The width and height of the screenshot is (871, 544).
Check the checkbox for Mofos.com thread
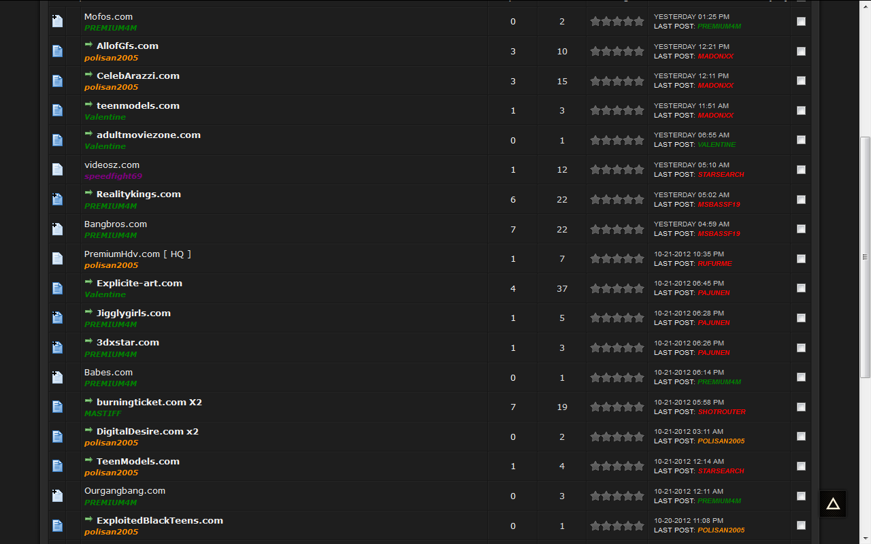[x=801, y=21]
